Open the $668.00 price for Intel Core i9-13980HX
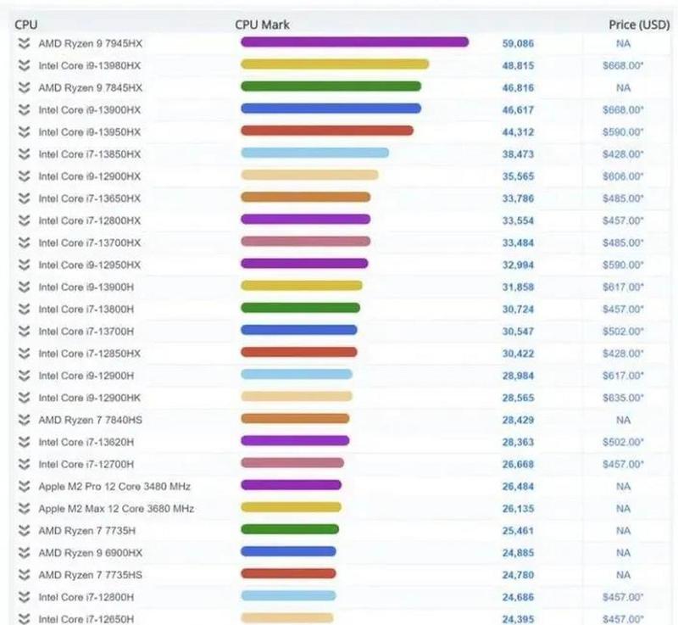Screen dimensions: 678x625 click(623, 65)
